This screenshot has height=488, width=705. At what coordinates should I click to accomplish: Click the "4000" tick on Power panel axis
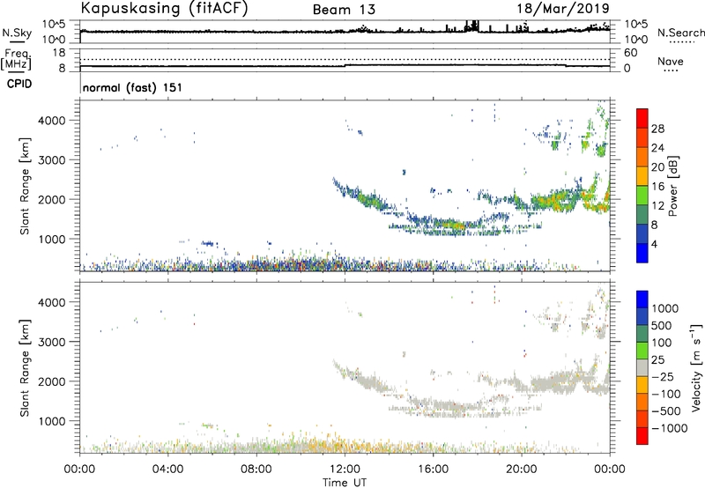(52, 121)
